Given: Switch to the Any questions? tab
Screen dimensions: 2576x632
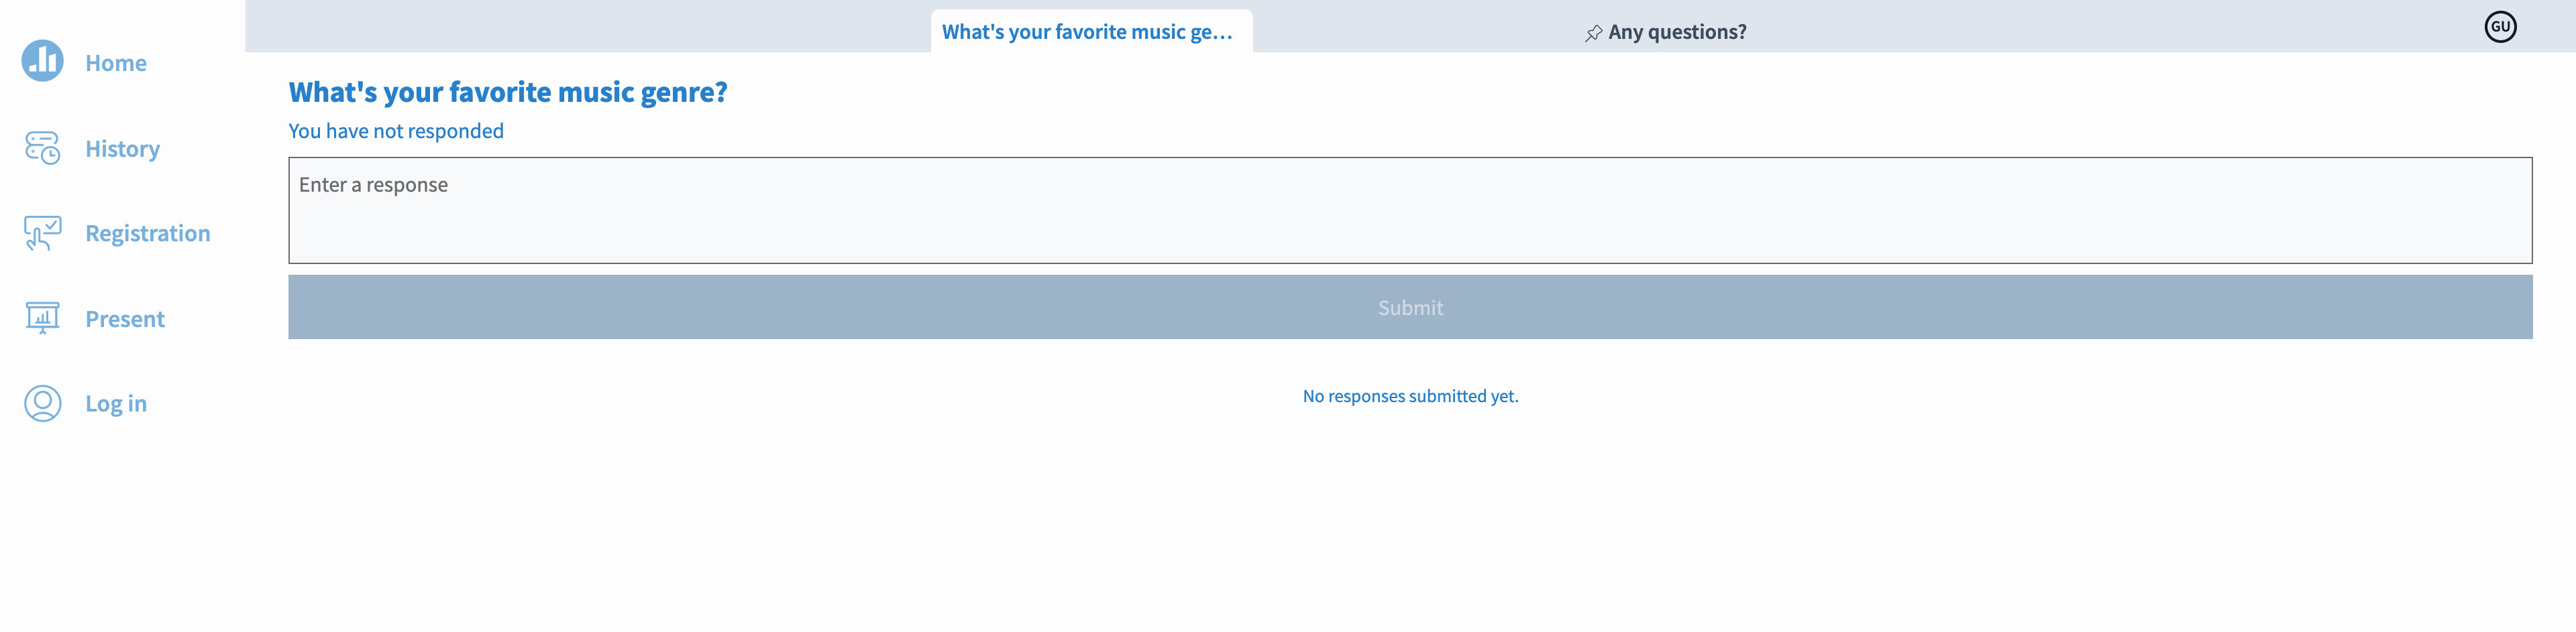Looking at the screenshot, I should tap(1666, 31).
